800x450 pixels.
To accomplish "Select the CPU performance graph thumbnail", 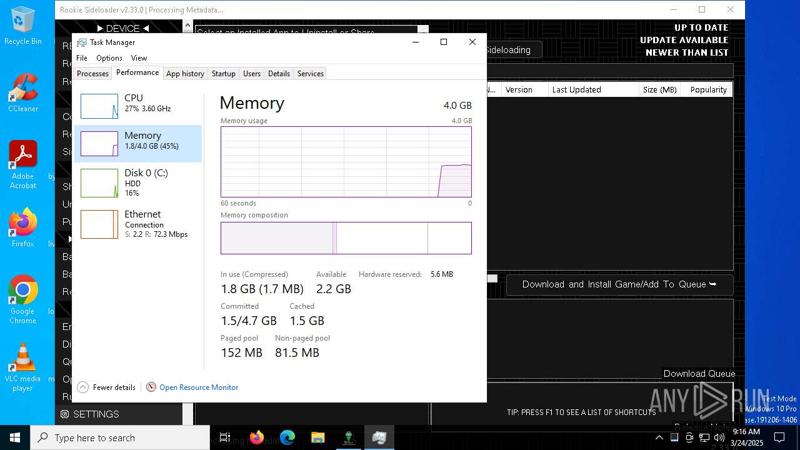I will tap(99, 106).
